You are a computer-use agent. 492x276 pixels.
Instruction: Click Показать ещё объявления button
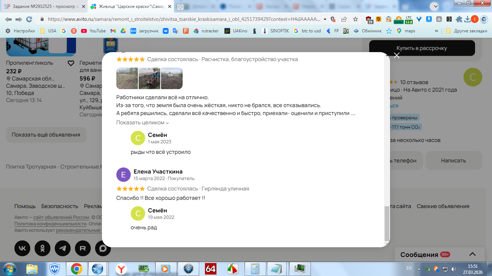point(46,135)
